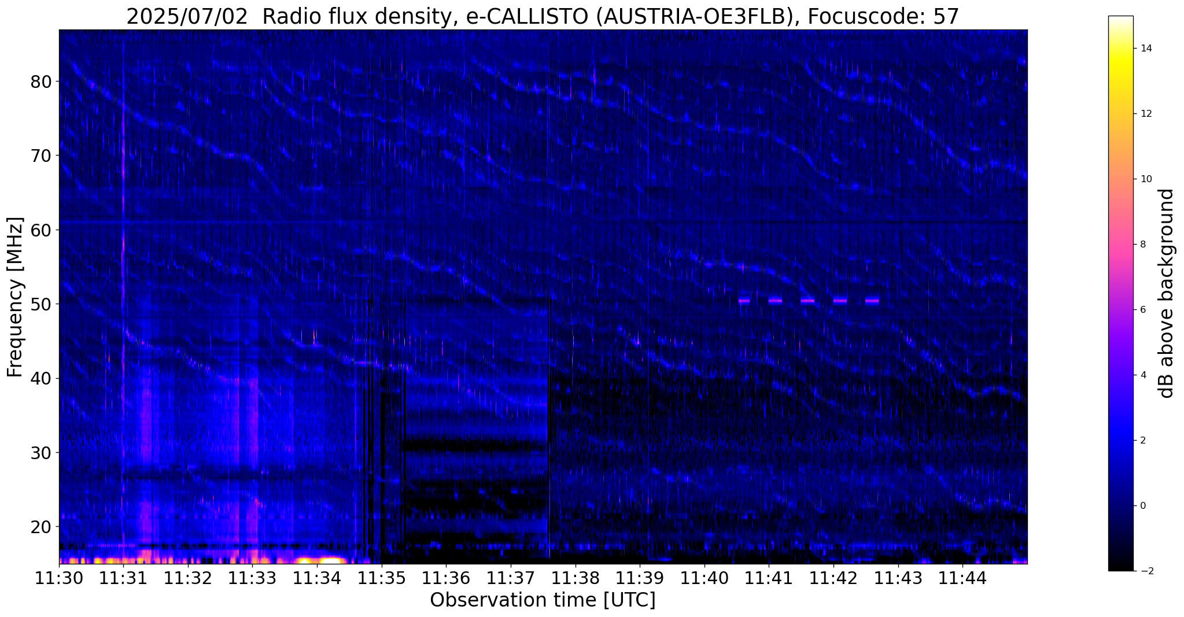This screenshot has height=617, width=1184.
Task: Click the colorbar gradient scale
Action: [x=1120, y=293]
